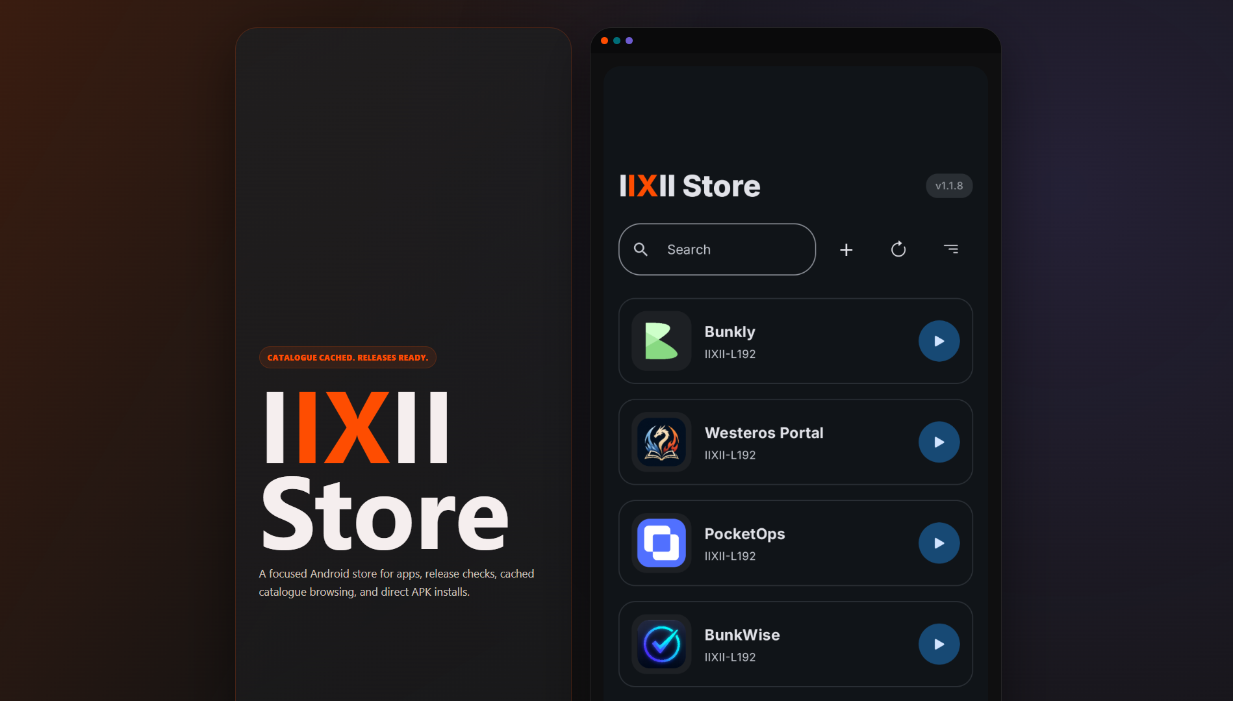Click the focused Android store description text
The width and height of the screenshot is (1233, 701).
click(396, 583)
